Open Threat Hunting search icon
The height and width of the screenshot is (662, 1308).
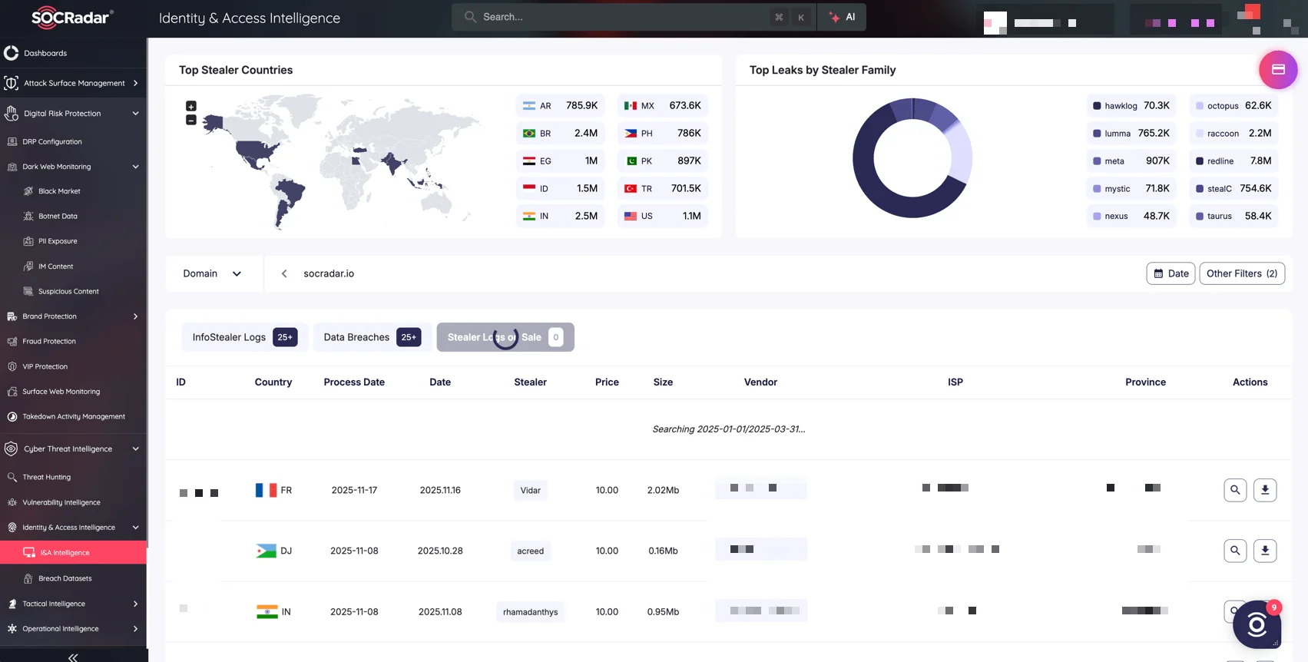12,477
